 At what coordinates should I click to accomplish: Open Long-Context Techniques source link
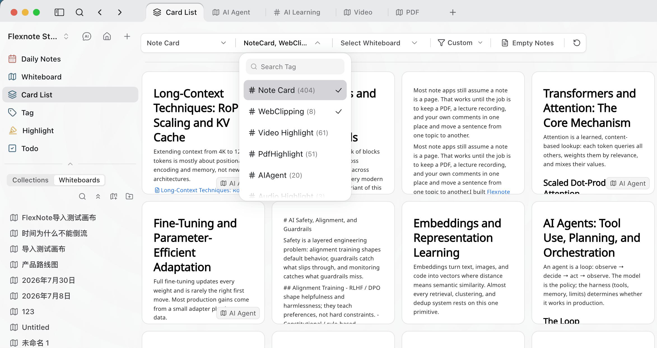197,190
